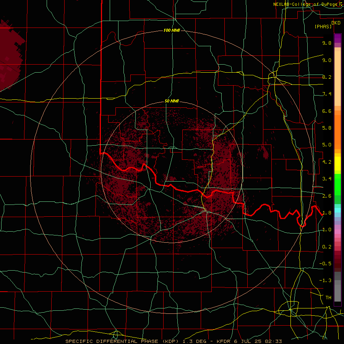
Task: Click the -0.5 value on the scale
Action: click(x=326, y=264)
